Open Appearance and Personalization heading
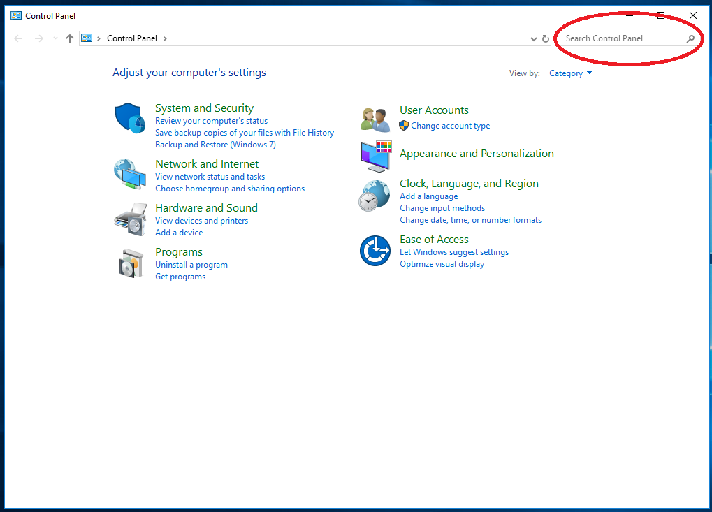Viewport: 712px width, 512px height. (x=477, y=154)
